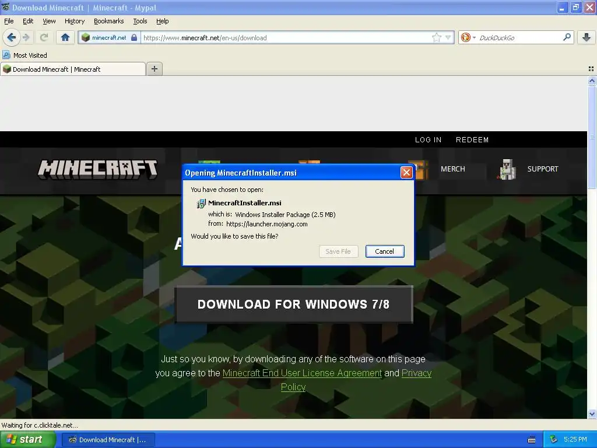
Task: Open the Minecraft End User License Agreement
Action: (x=302, y=373)
